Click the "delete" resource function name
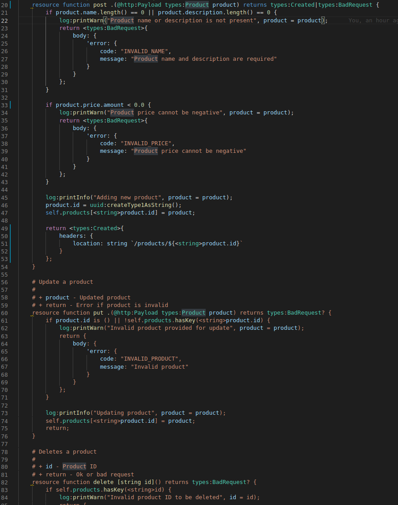Image resolution: width=398 pixels, height=505 pixels. pyautogui.click(x=104, y=482)
